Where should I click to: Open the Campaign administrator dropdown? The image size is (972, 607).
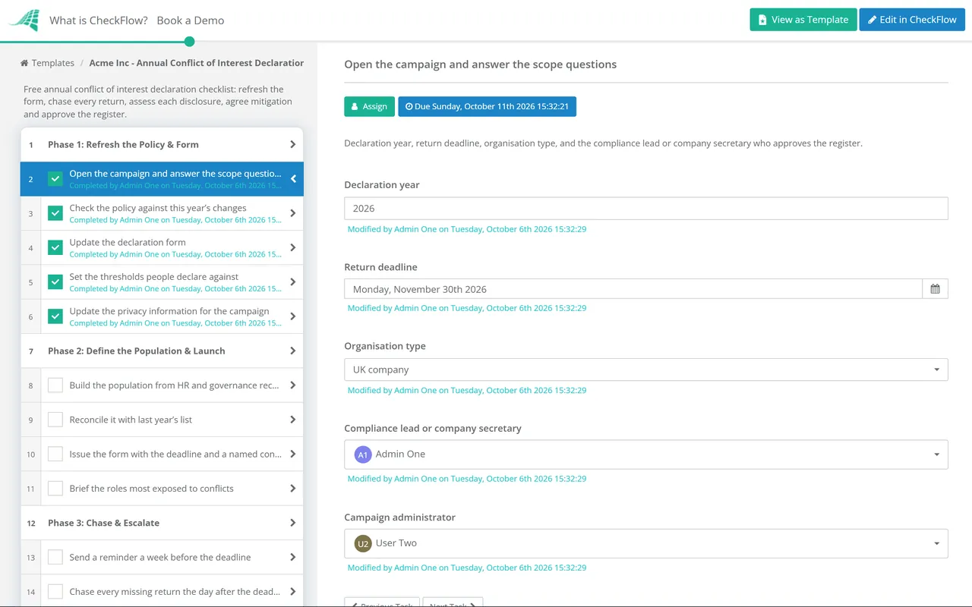pyautogui.click(x=645, y=543)
